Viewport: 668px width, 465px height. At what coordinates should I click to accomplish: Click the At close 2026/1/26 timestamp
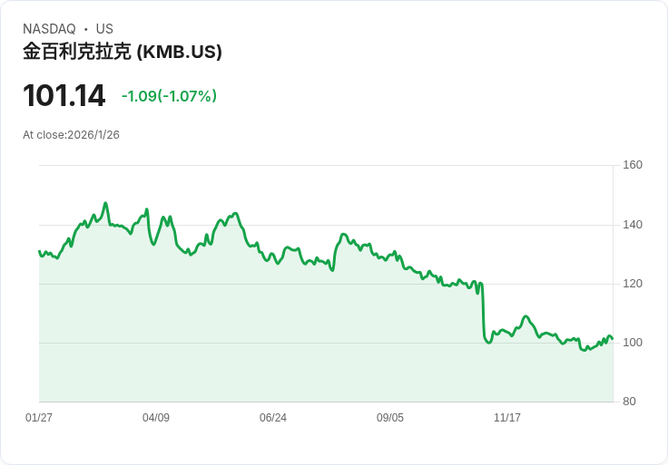71,135
